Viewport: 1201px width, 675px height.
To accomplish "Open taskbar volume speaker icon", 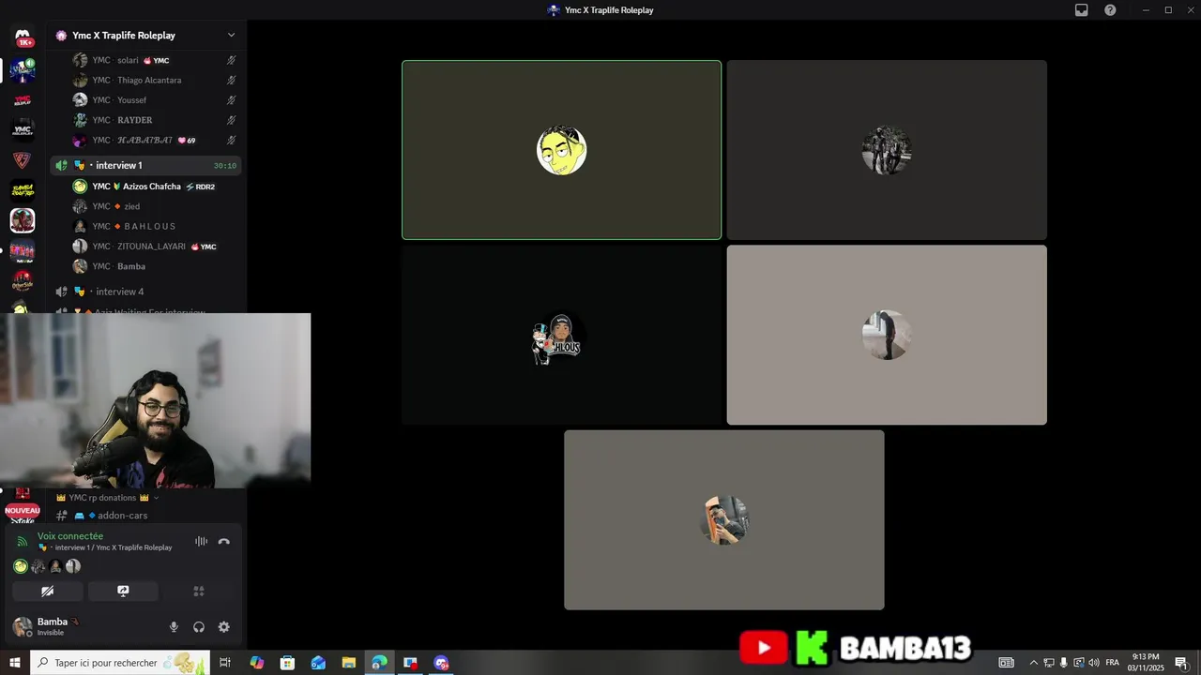I will (1094, 663).
